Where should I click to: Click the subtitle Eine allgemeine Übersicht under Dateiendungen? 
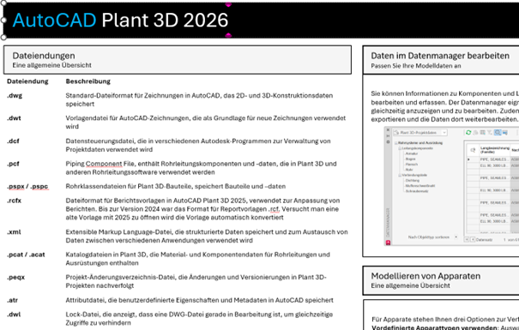(52, 65)
